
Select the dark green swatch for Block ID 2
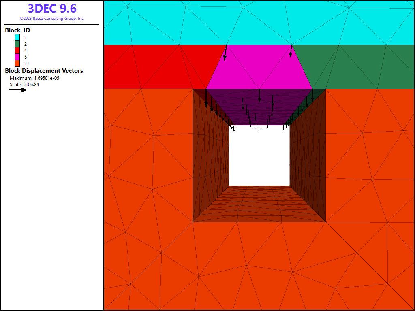(x=17, y=44)
